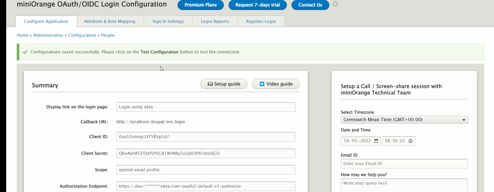Focus the Client ID input field

(x=206, y=137)
